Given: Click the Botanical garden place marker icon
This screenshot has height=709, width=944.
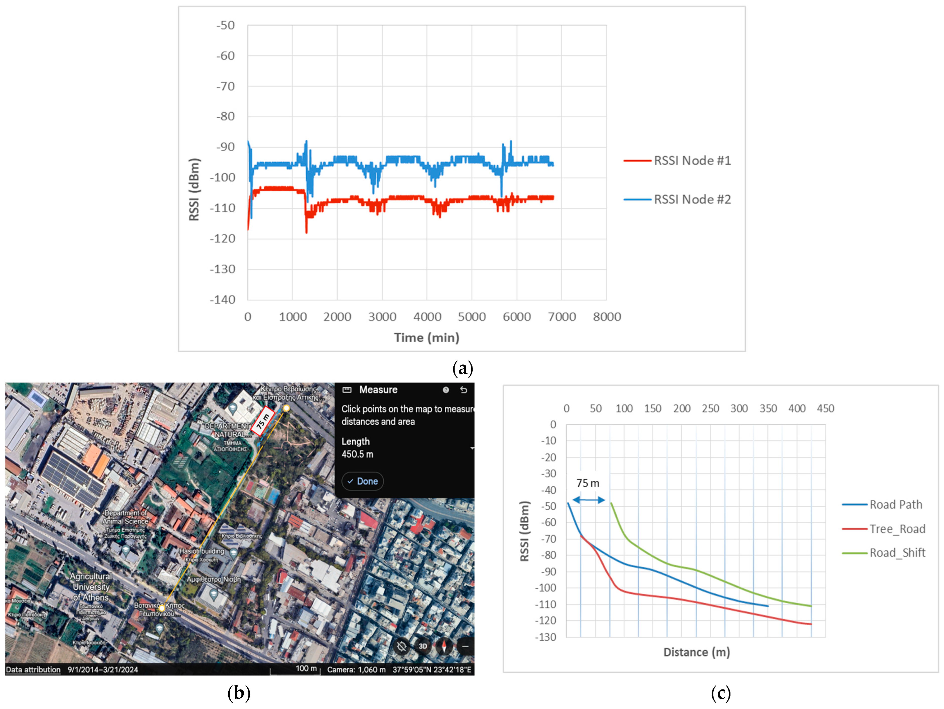Looking at the screenshot, I should (x=159, y=628).
